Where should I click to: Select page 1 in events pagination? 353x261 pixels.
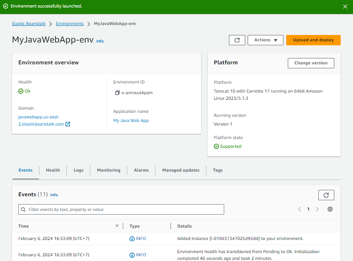click(x=308, y=209)
